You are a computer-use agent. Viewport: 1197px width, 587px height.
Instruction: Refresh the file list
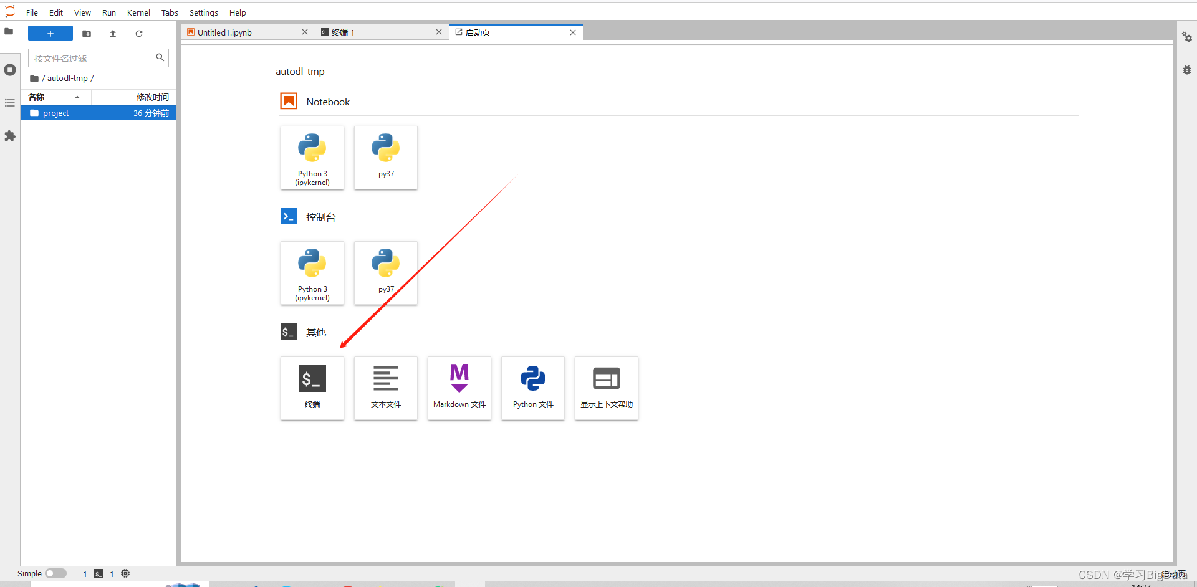click(139, 34)
